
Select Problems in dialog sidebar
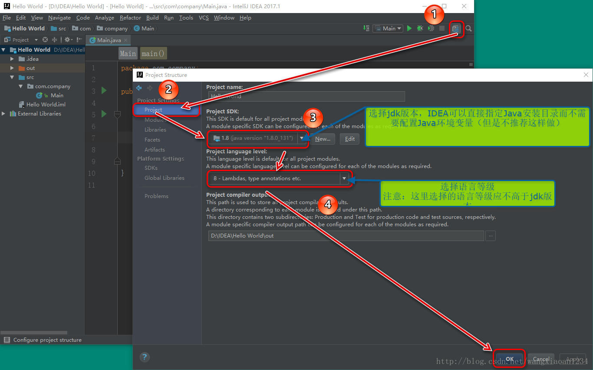pos(156,196)
